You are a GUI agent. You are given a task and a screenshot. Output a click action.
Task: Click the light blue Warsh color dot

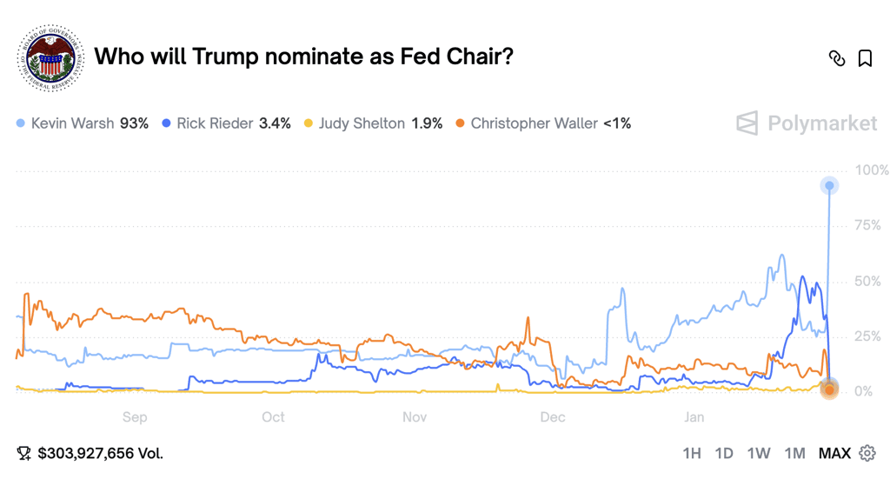pos(21,123)
